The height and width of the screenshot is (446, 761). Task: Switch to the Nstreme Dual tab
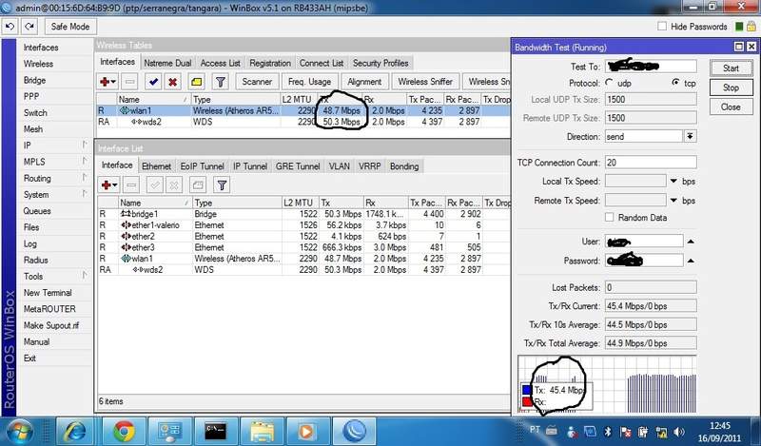pyautogui.click(x=168, y=63)
